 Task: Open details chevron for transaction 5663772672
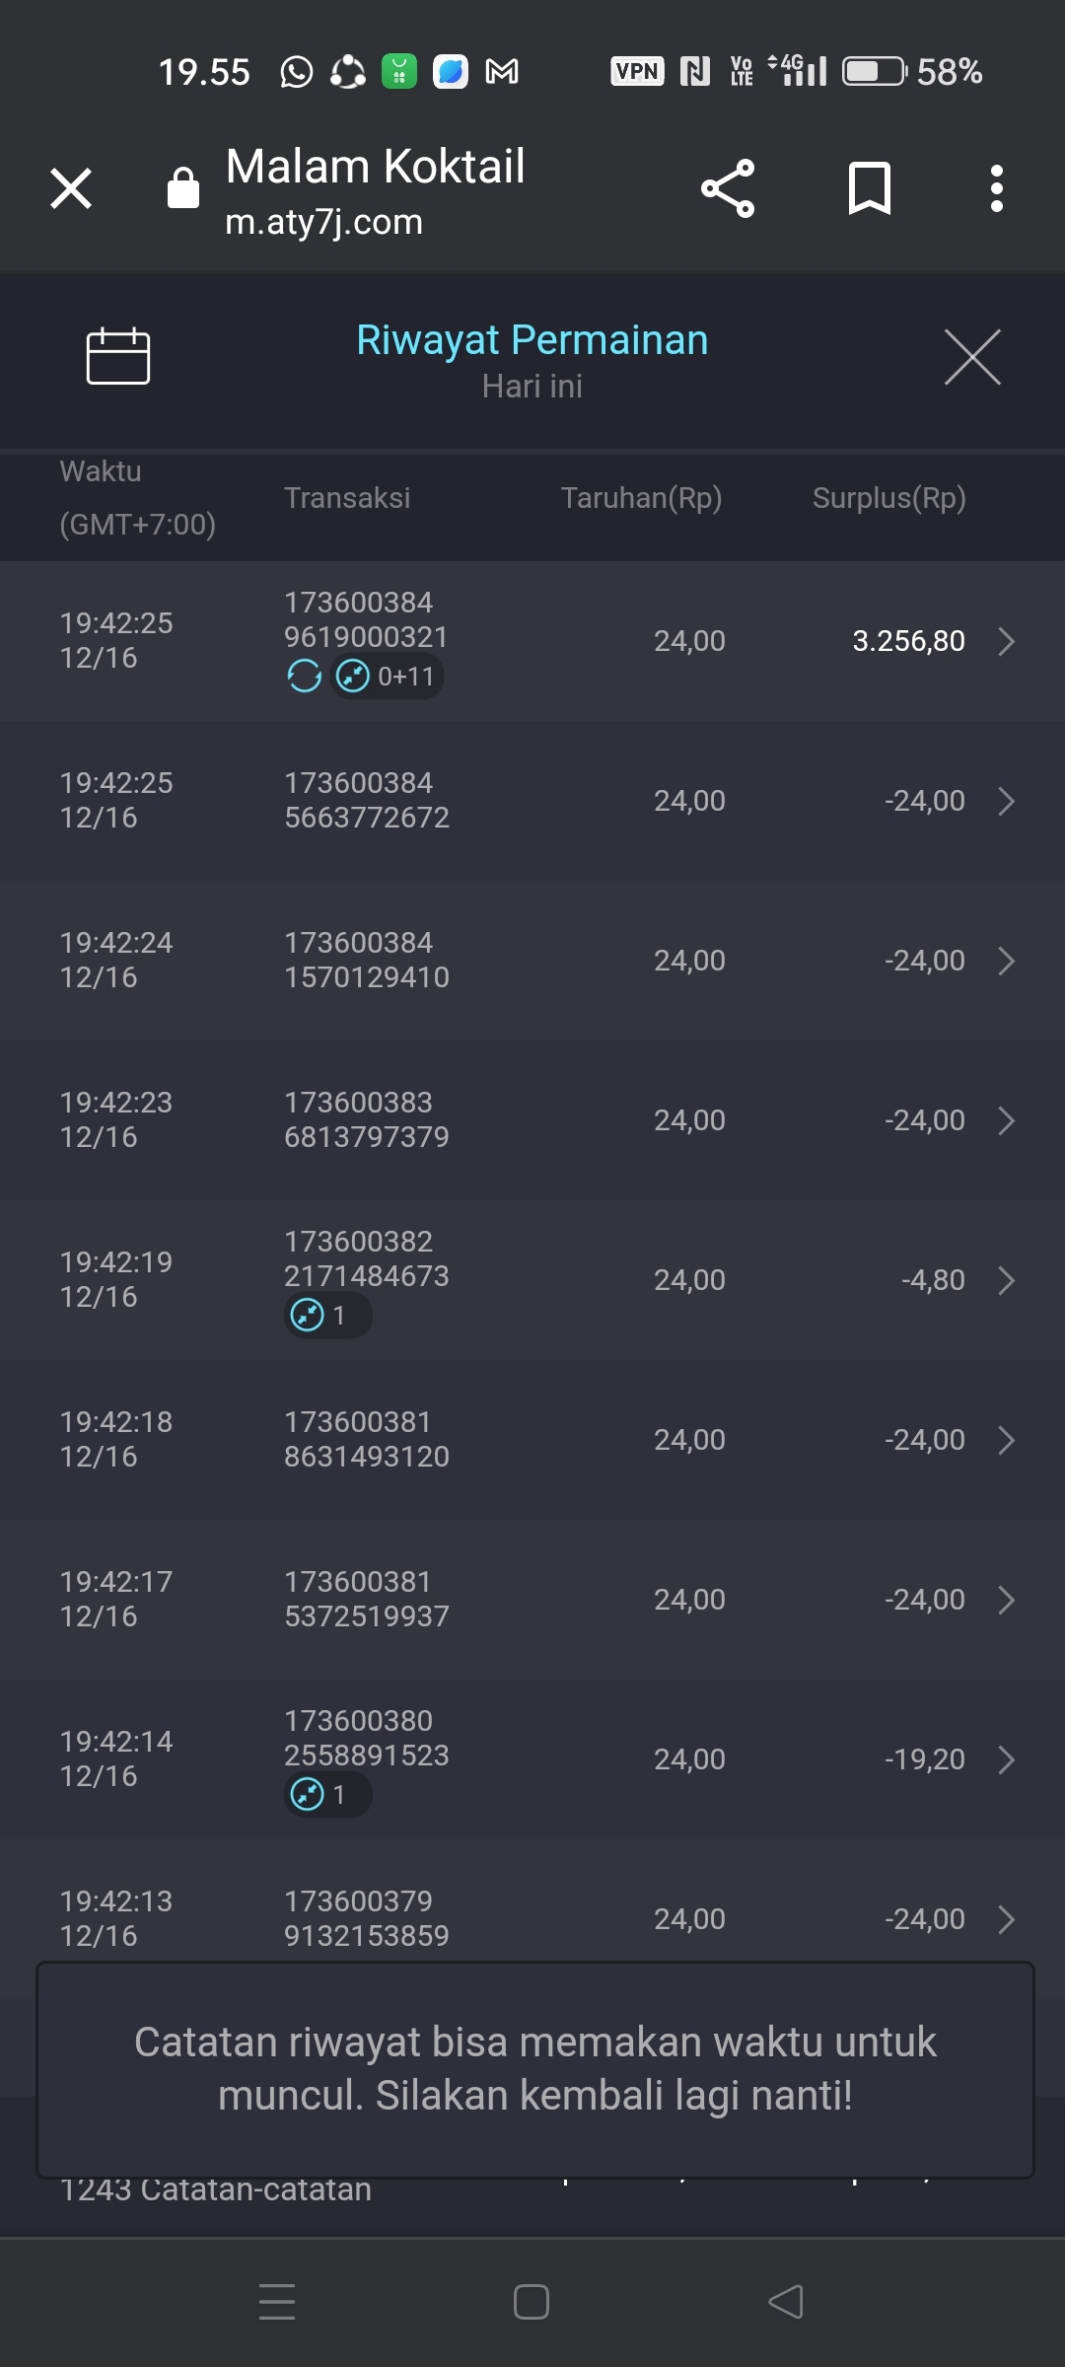(x=1006, y=801)
